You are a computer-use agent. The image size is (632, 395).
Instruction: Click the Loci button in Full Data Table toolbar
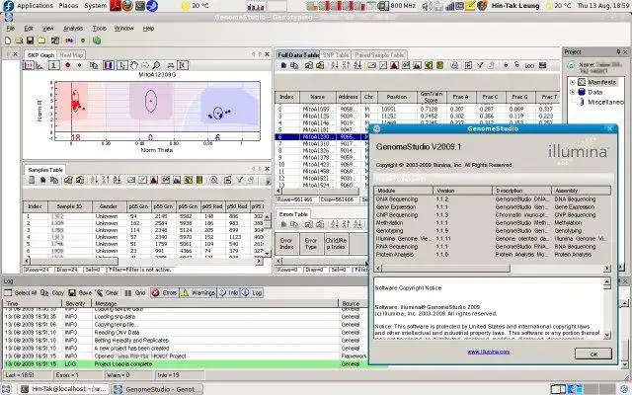pyautogui.click(x=529, y=66)
